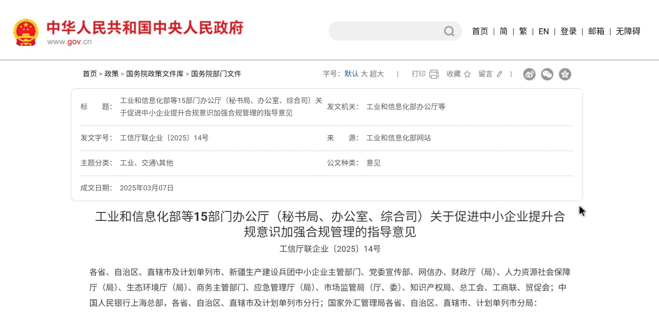Click the Qzone star share icon
The height and width of the screenshot is (315, 659).
point(565,74)
